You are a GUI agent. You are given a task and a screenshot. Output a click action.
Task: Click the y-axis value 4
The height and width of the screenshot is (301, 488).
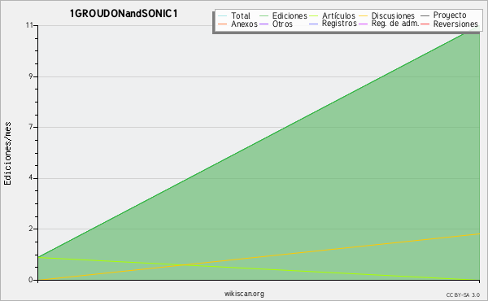click(31, 177)
